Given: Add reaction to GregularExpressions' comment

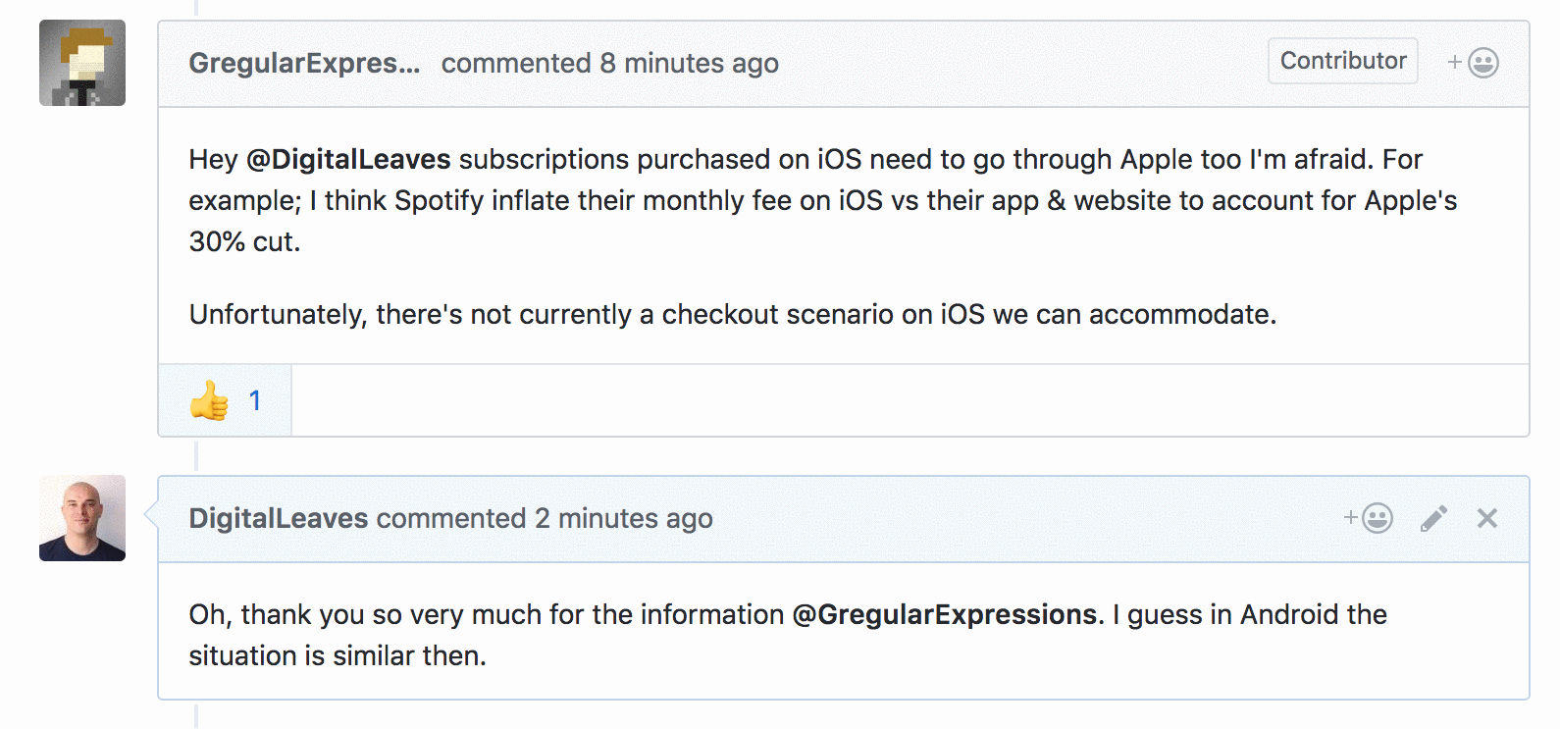Looking at the screenshot, I should pos(1473,63).
